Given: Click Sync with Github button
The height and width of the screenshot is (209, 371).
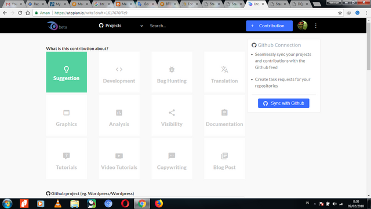Looking at the screenshot, I should [283, 103].
